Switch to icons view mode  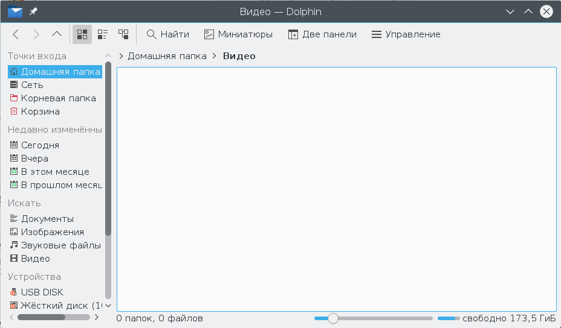point(82,34)
